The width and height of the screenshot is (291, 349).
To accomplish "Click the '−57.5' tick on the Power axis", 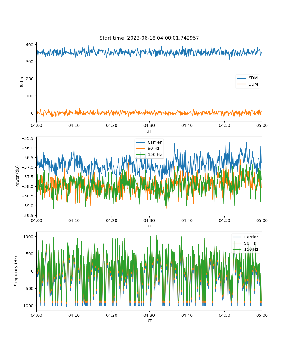I will click(28, 177).
